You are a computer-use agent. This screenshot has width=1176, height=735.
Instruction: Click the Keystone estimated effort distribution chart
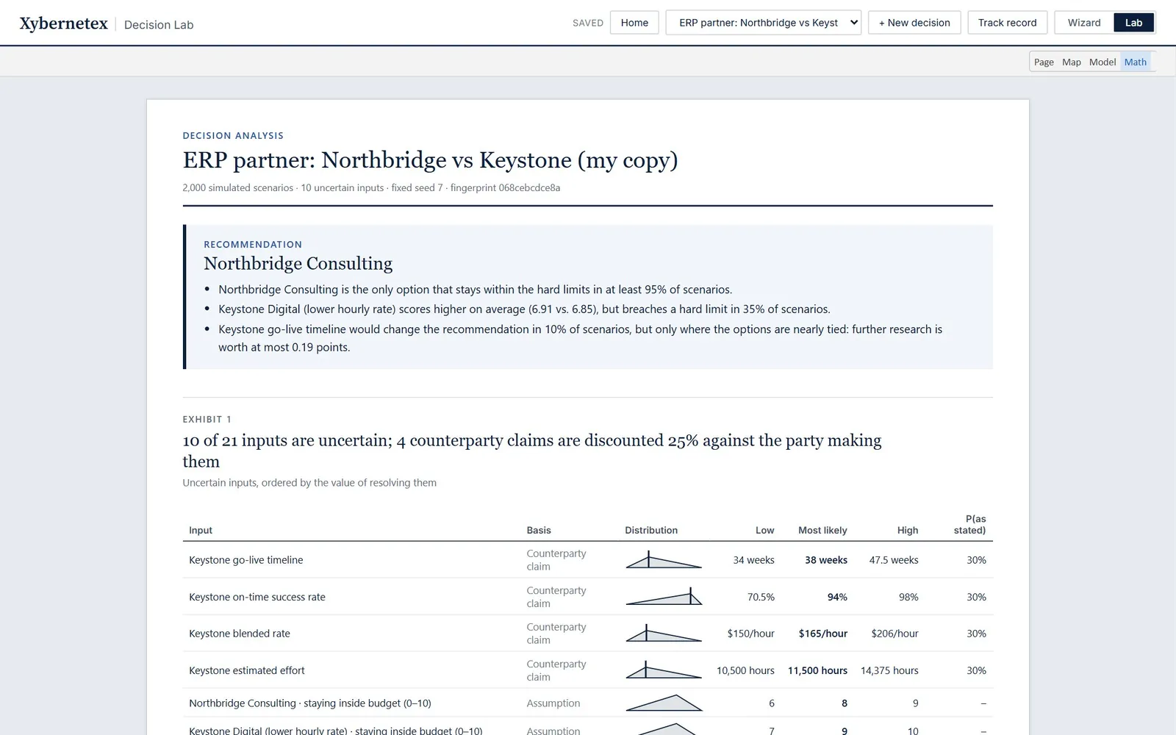click(664, 670)
